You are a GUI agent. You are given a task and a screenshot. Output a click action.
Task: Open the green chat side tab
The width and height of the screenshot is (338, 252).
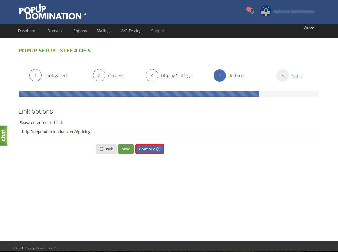4,135
